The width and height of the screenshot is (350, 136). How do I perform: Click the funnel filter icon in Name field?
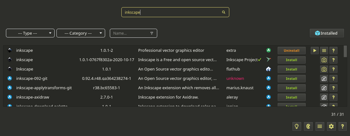(x=152, y=33)
